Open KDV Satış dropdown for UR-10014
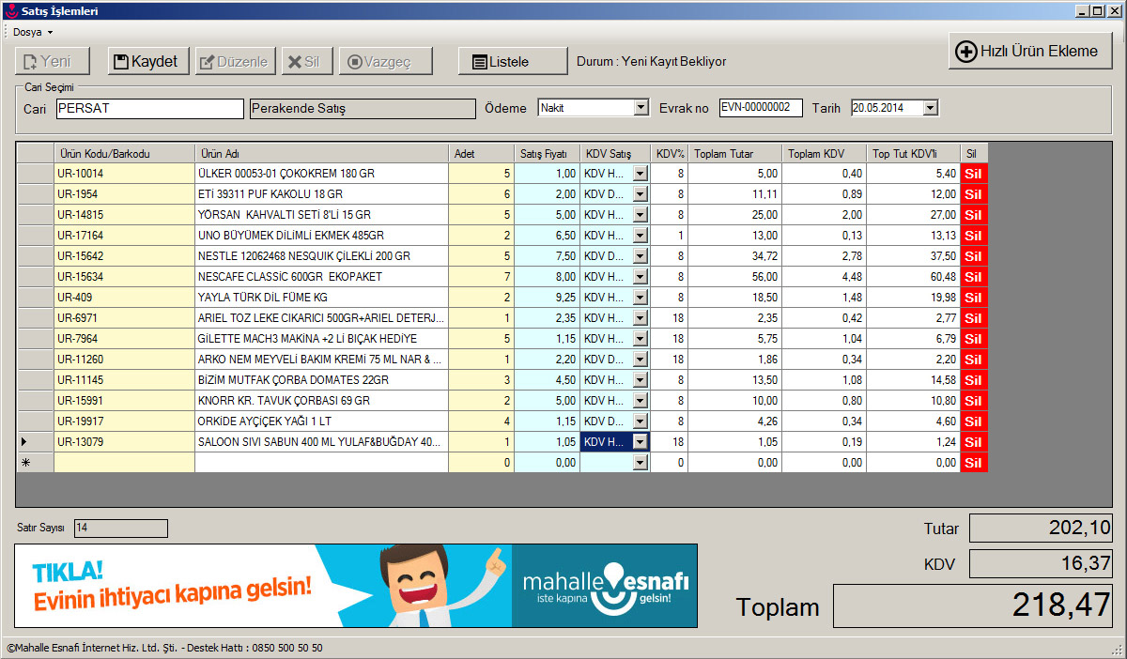Image resolution: width=1127 pixels, height=659 pixels. [x=641, y=174]
